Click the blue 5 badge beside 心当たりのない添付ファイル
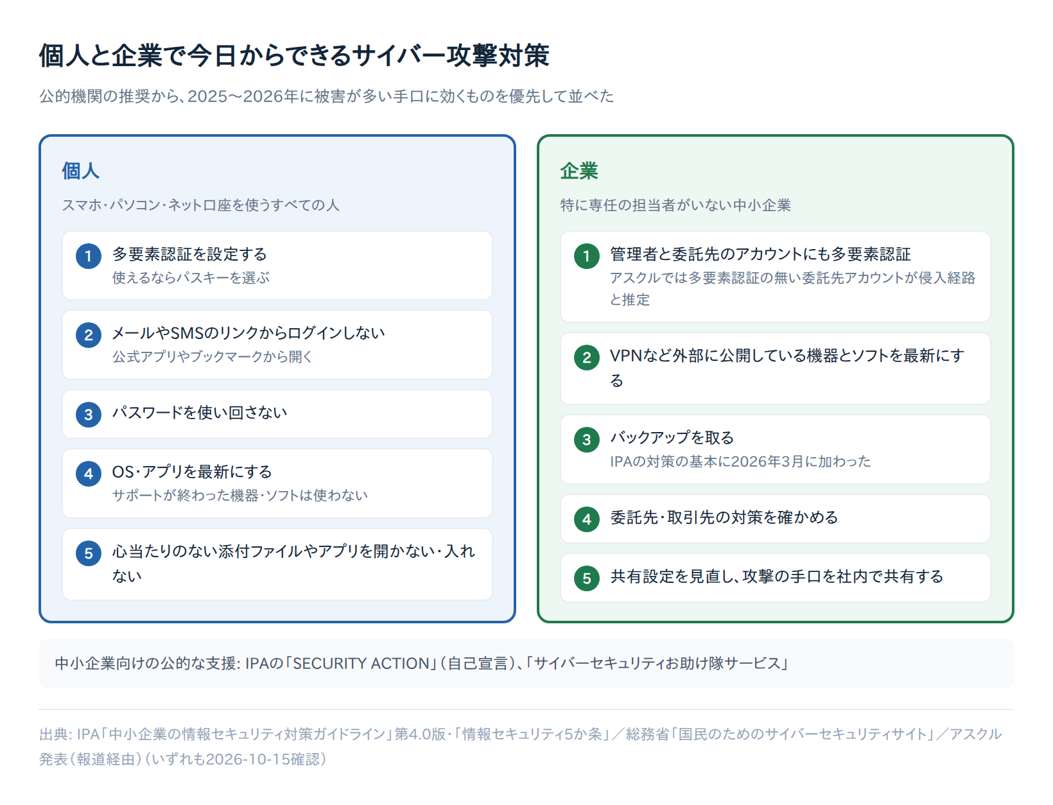This screenshot has width=1053, height=805. [x=89, y=553]
